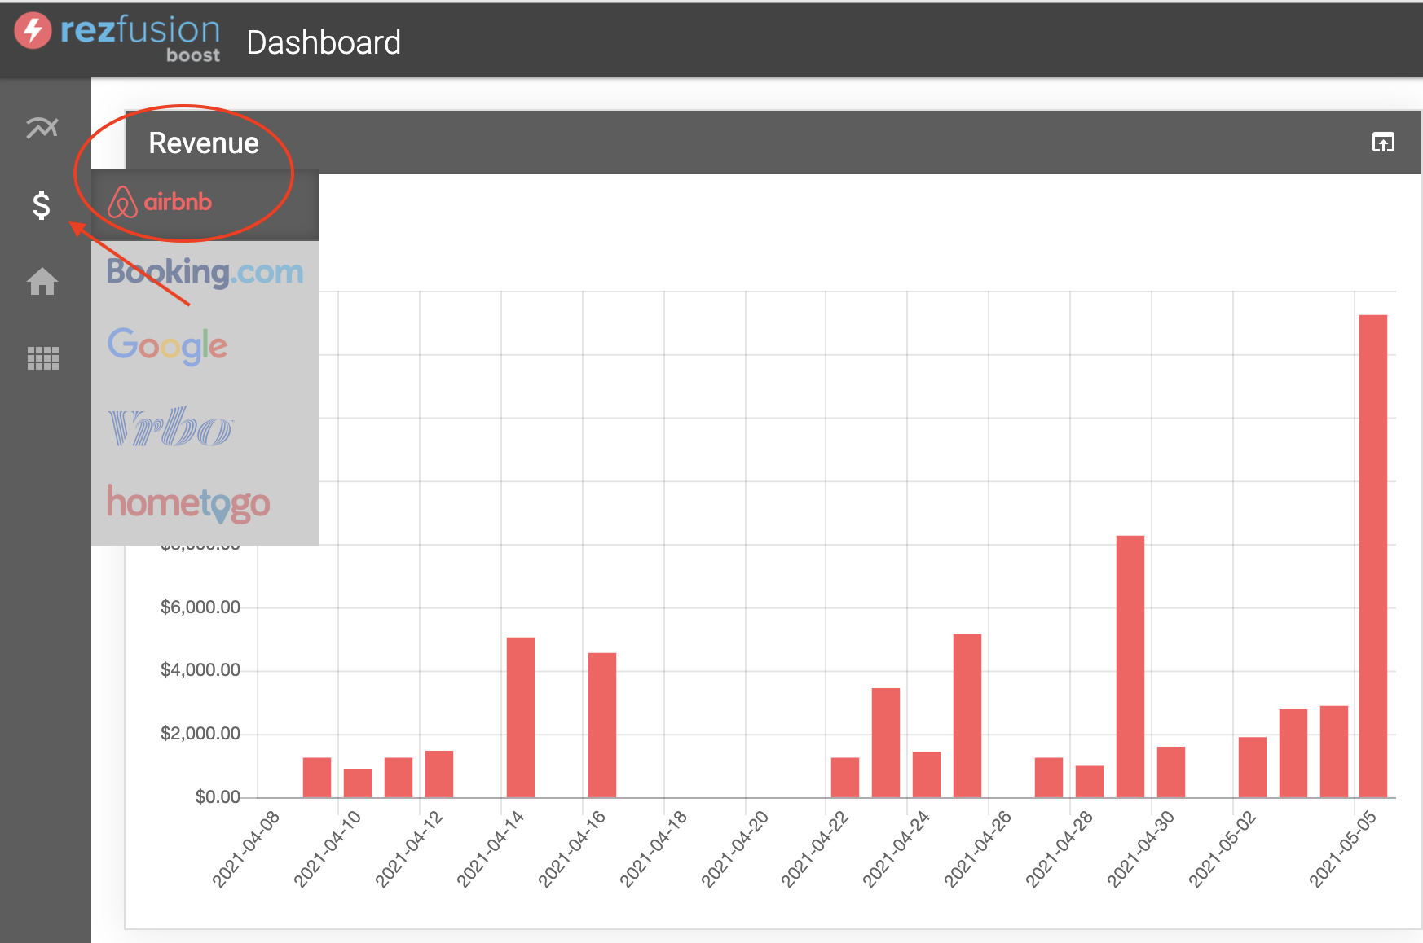
Task: Click the 2021-04-26 date label
Action: (x=978, y=849)
